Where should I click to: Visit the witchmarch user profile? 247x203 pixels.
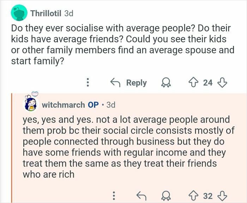[63, 105]
